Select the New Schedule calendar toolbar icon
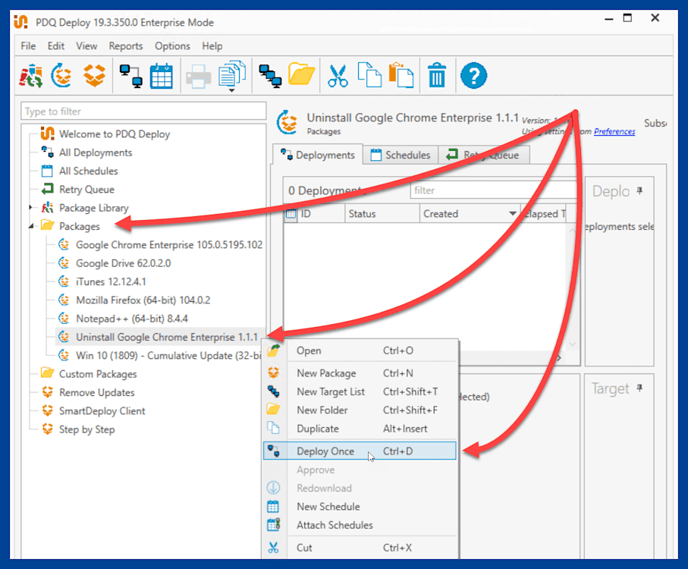688x569 pixels. (162, 75)
